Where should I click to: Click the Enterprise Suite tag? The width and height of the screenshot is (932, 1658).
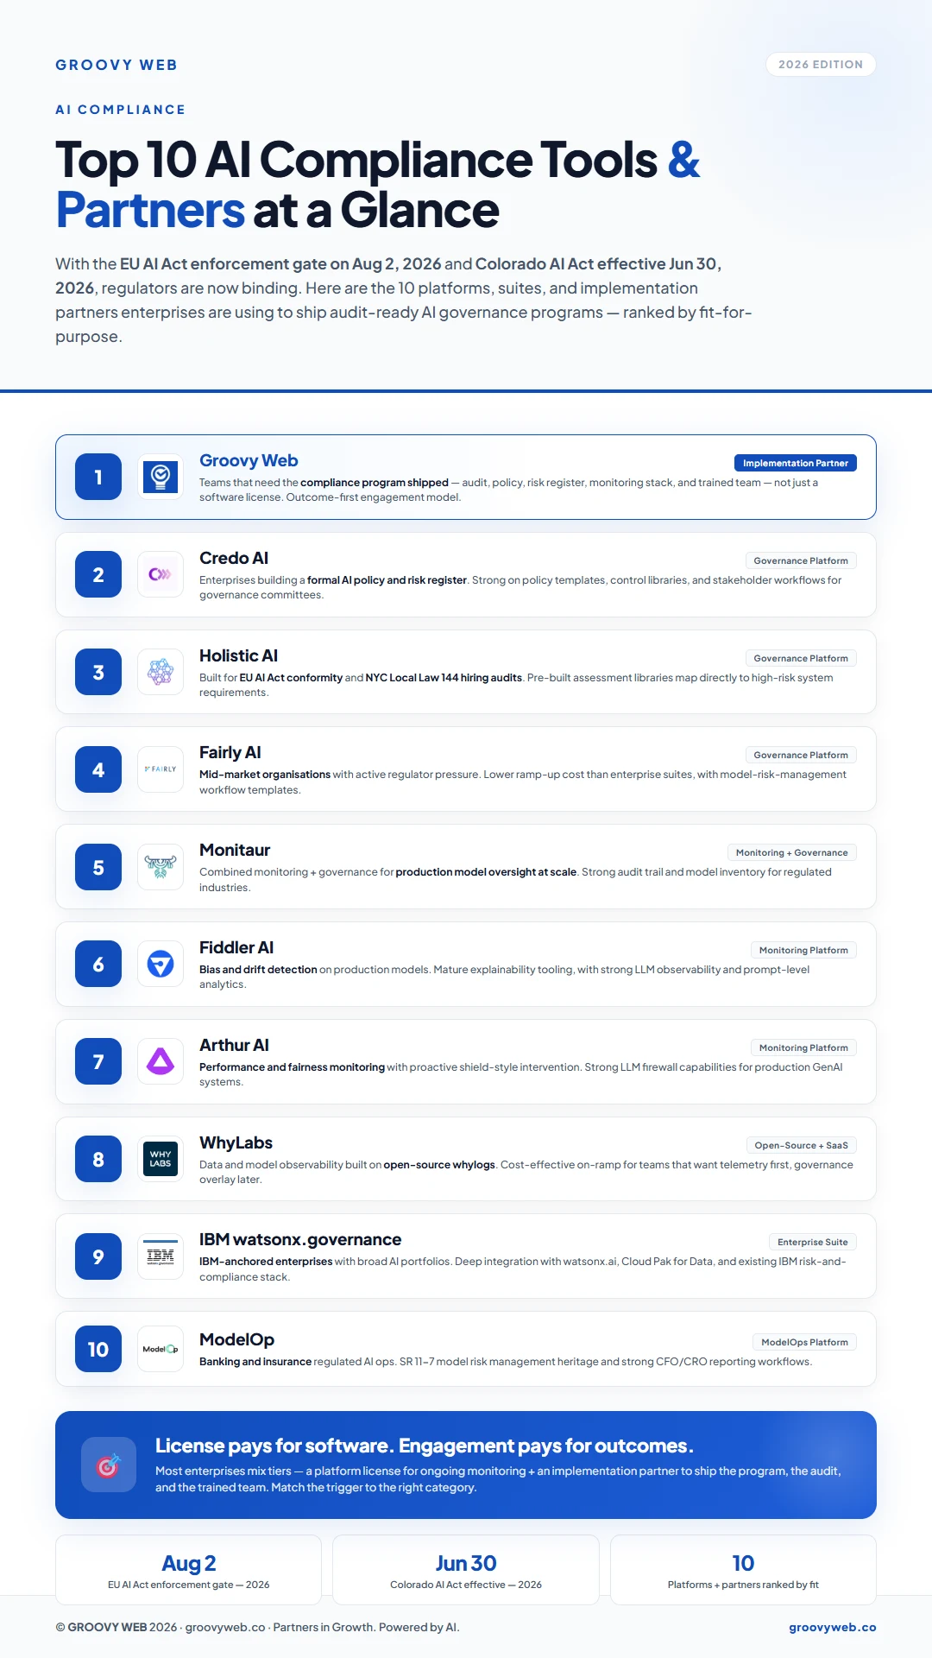812,1242
